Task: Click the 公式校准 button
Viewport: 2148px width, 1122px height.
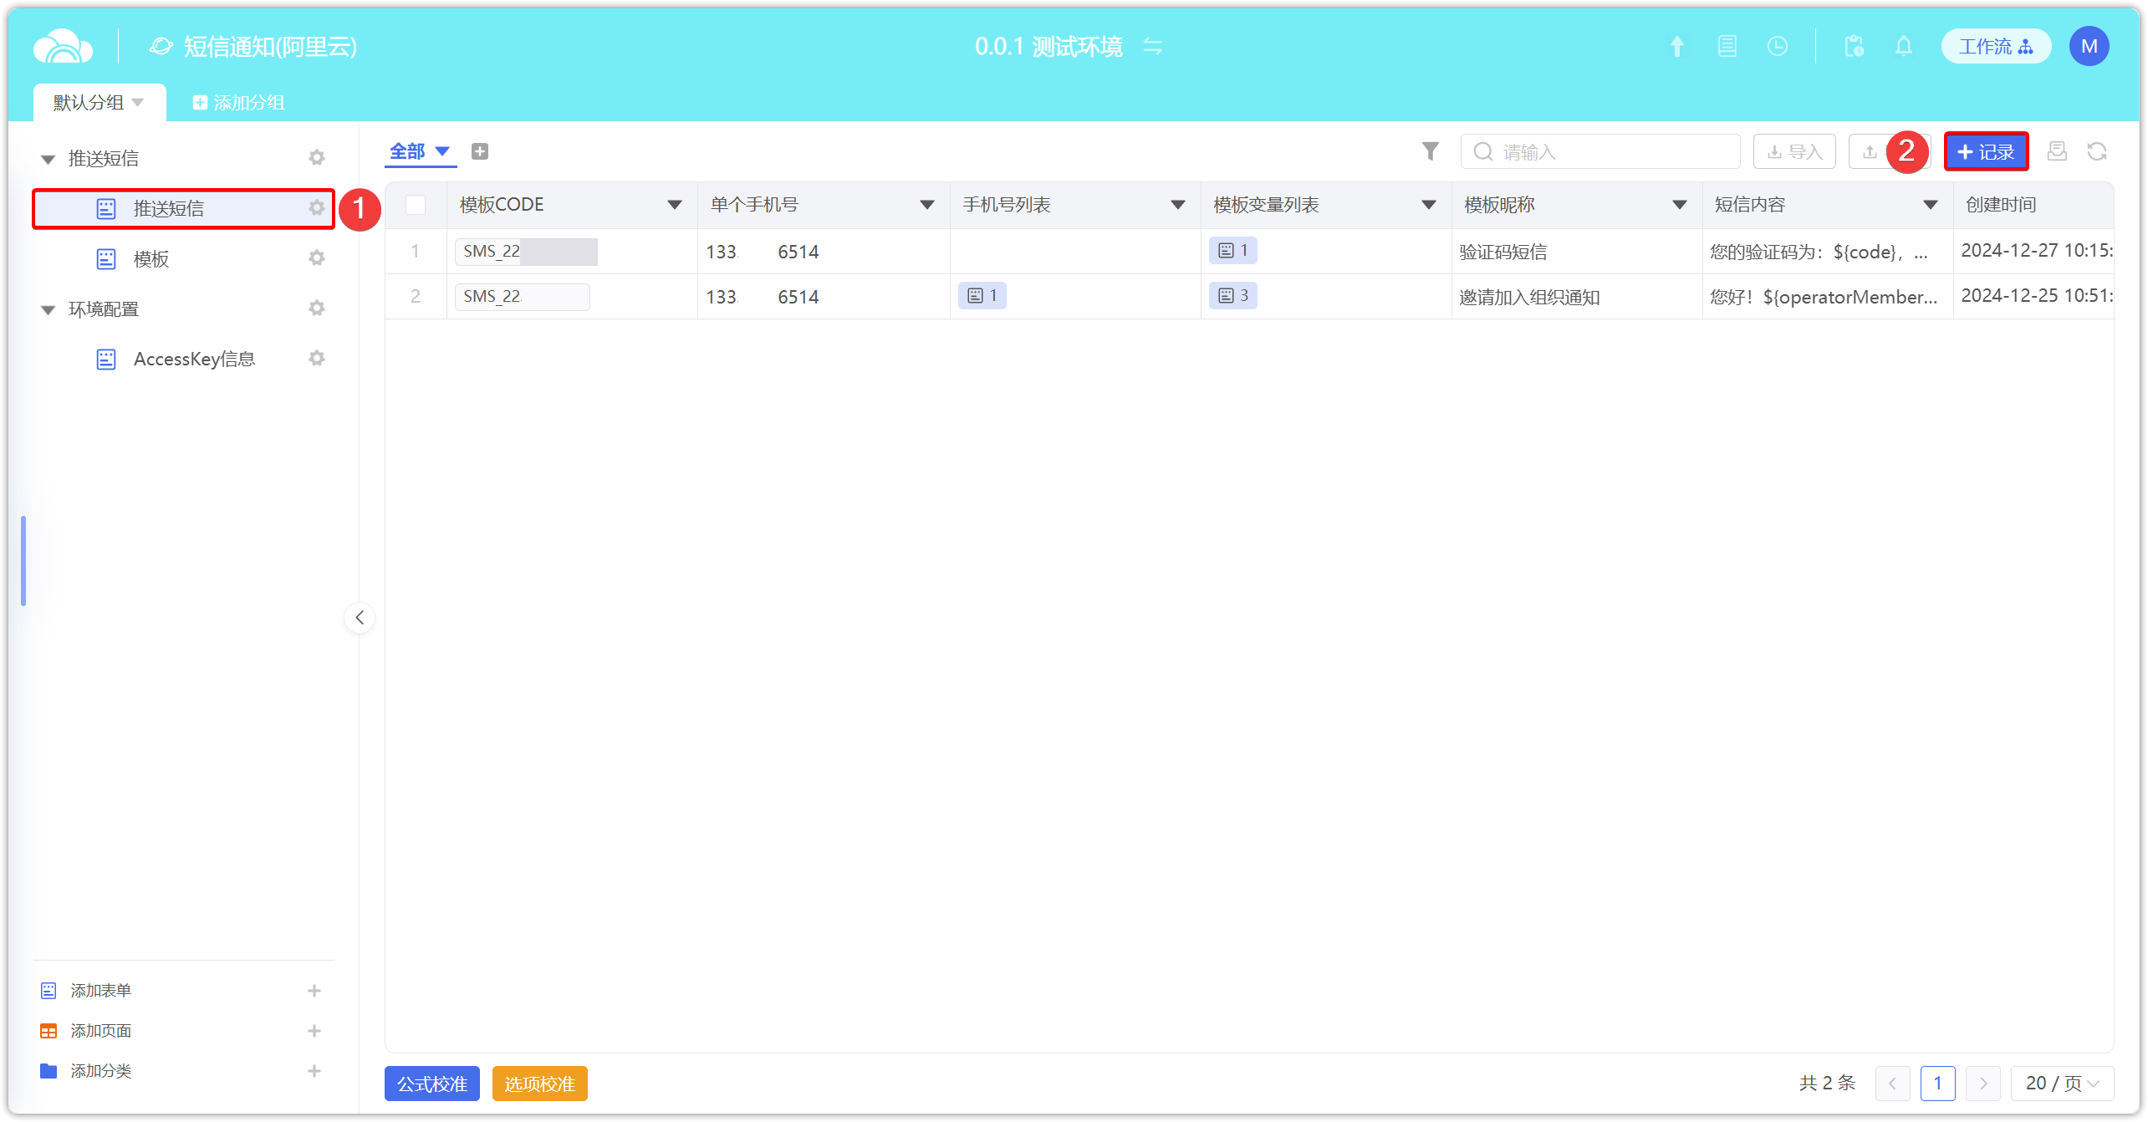Action: click(x=431, y=1084)
